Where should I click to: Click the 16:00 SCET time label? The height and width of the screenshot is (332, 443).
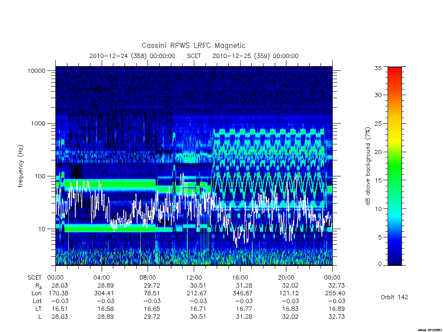240,278
